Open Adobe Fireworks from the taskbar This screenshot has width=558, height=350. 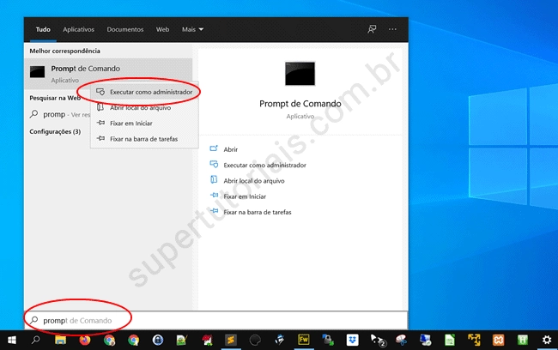(304, 340)
